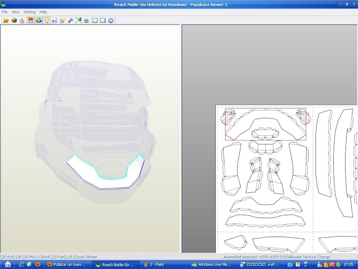Print the pattern using the printer icon
The height and width of the screenshot is (269, 358).
pos(86,21)
